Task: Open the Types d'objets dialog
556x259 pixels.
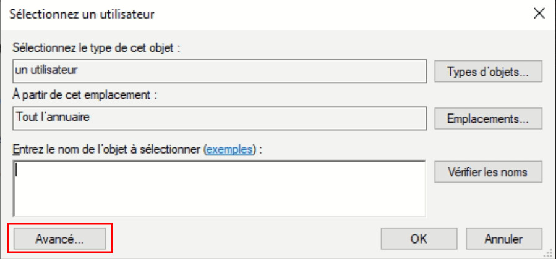Action: click(x=489, y=71)
